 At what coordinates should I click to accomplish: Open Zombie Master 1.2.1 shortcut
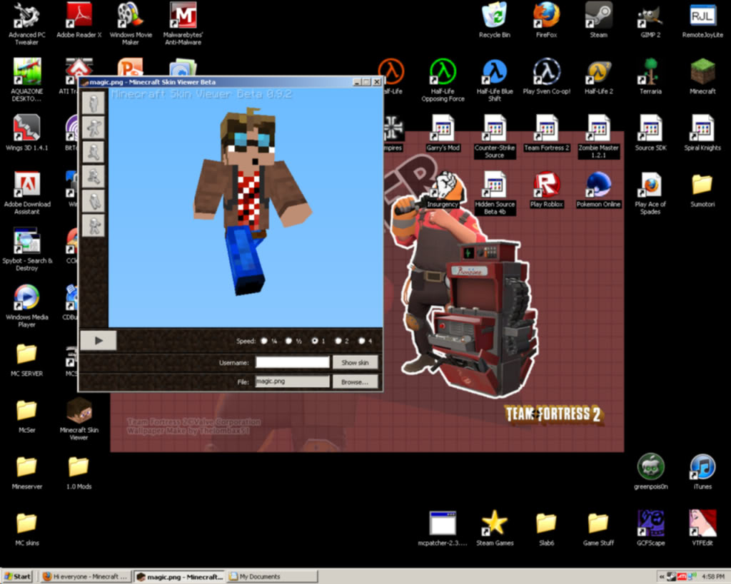tap(599, 136)
